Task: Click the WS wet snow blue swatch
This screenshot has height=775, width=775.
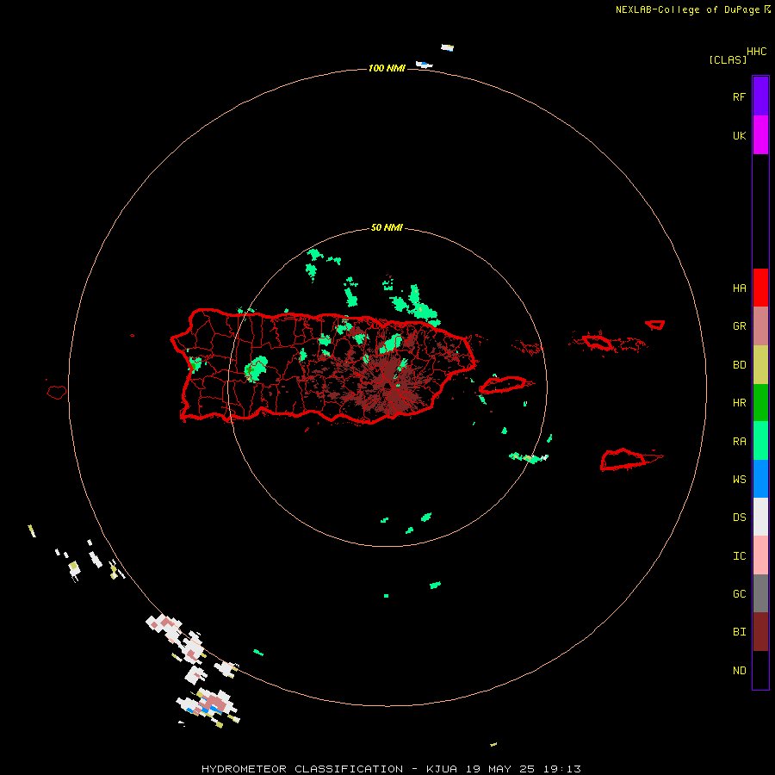Action: [760, 479]
